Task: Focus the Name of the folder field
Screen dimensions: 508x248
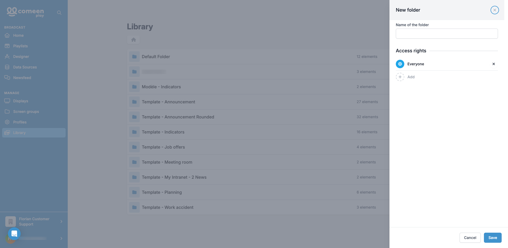Action: click(447, 34)
